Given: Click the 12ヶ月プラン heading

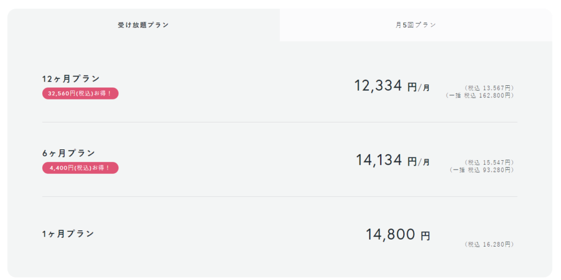Looking at the screenshot, I should click(x=71, y=79).
